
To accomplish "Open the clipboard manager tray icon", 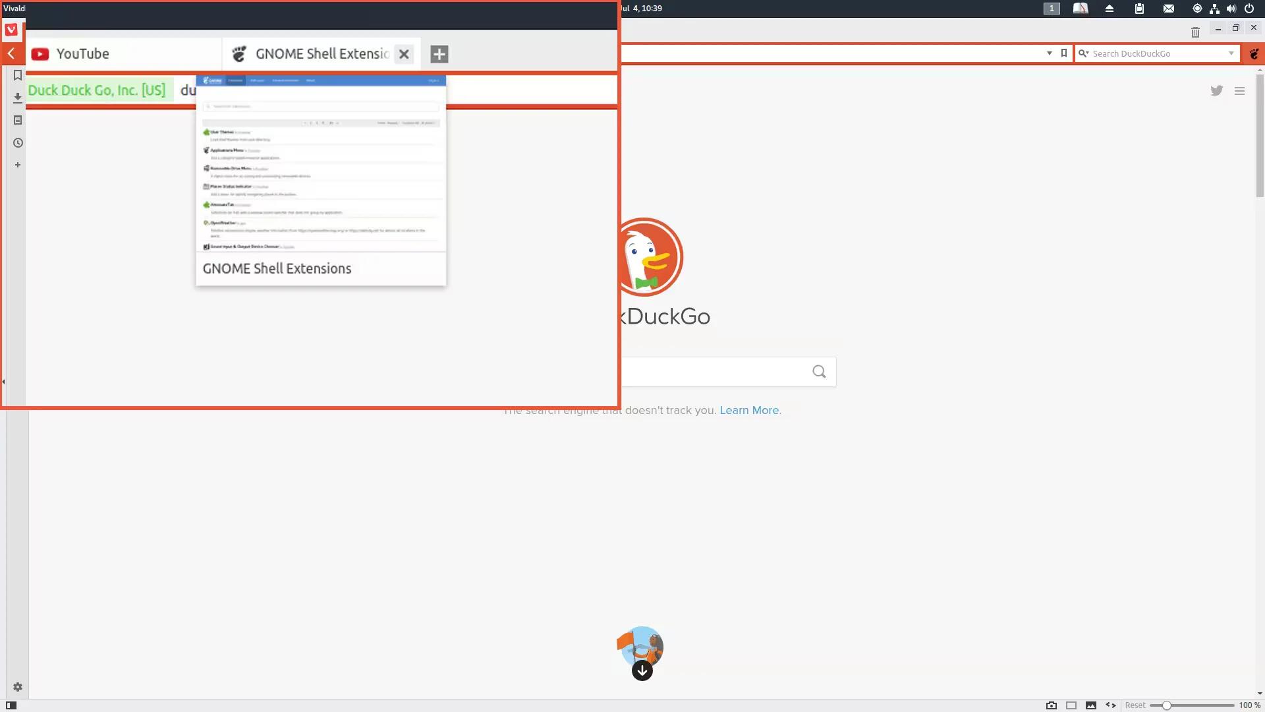I will (x=1139, y=9).
